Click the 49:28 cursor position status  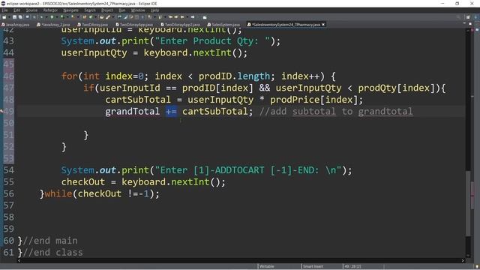pos(352,267)
